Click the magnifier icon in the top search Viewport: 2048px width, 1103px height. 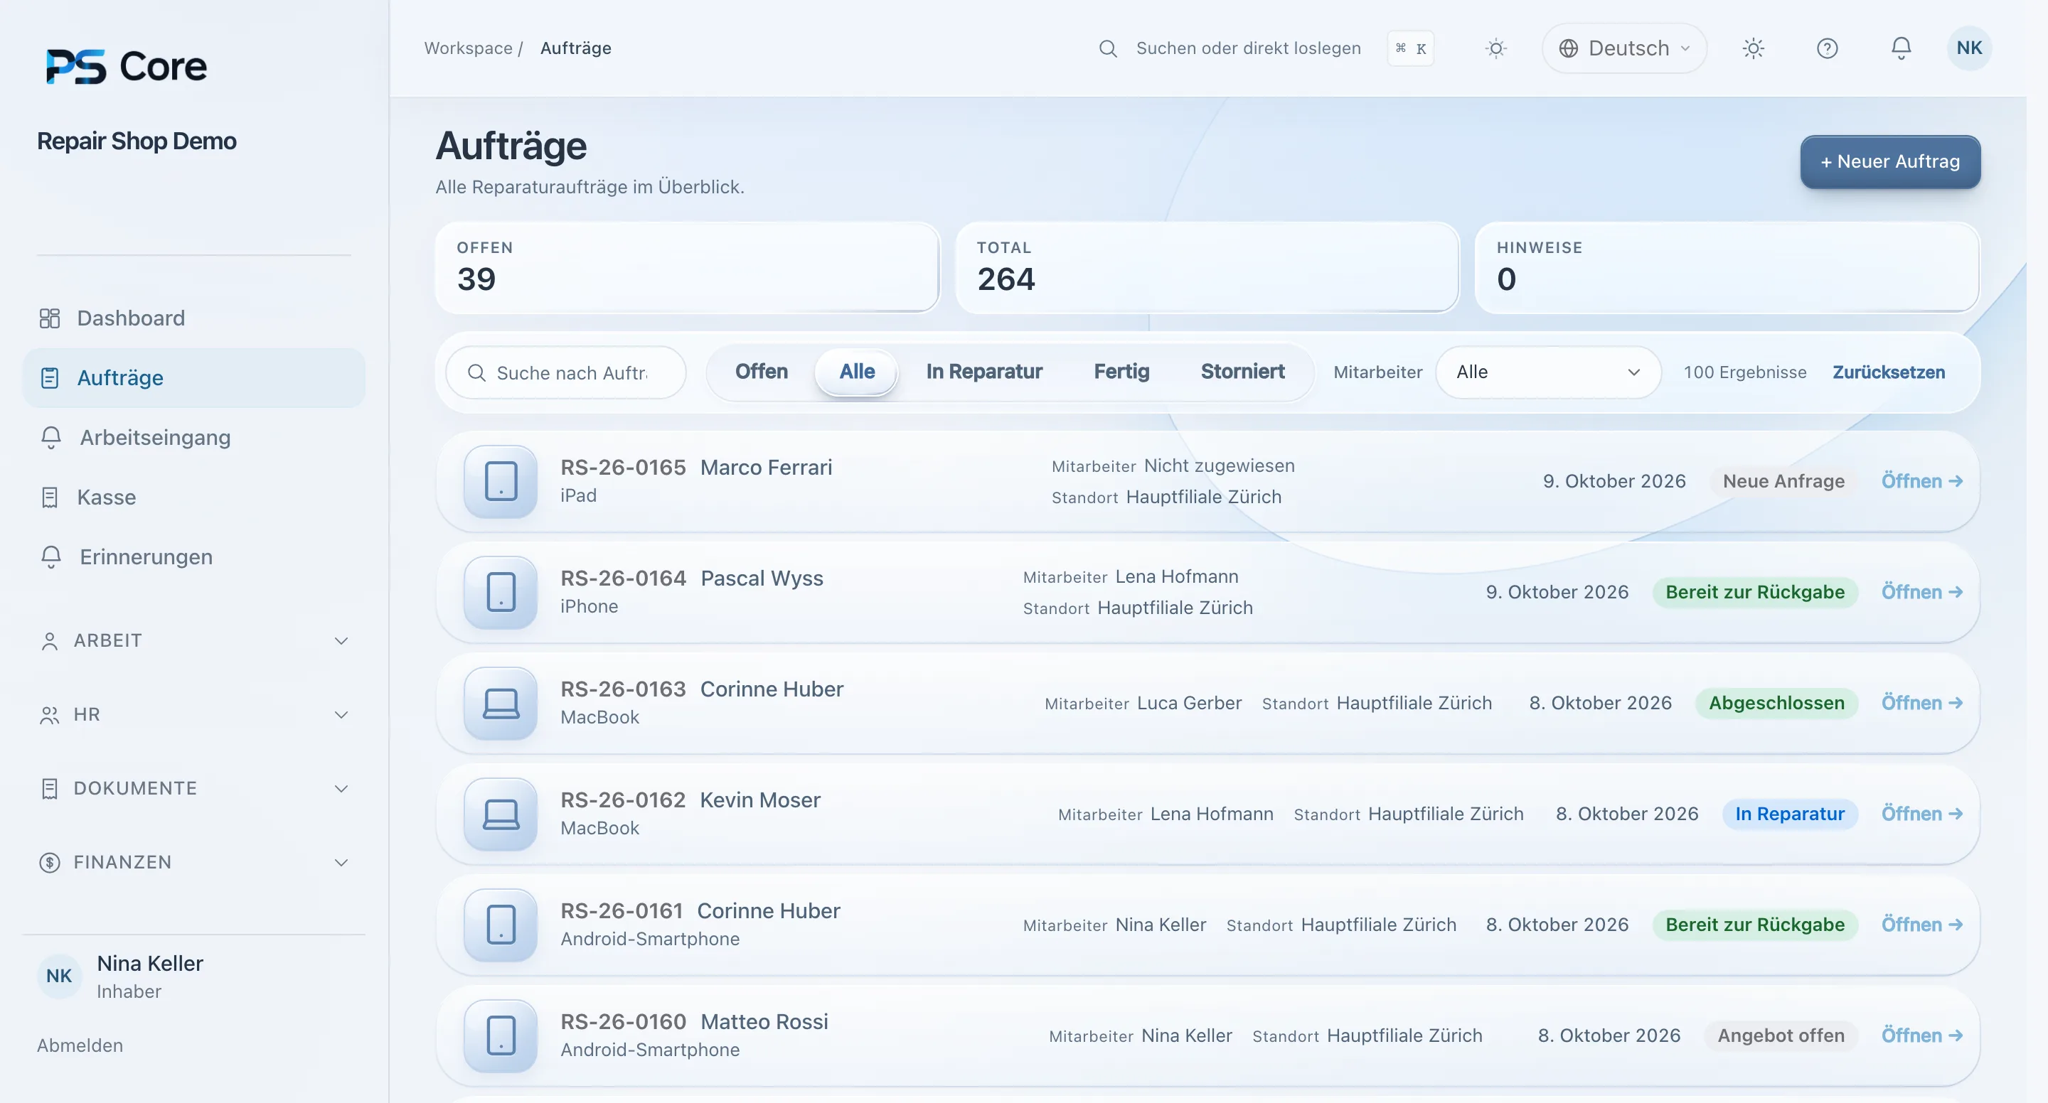click(x=1107, y=48)
